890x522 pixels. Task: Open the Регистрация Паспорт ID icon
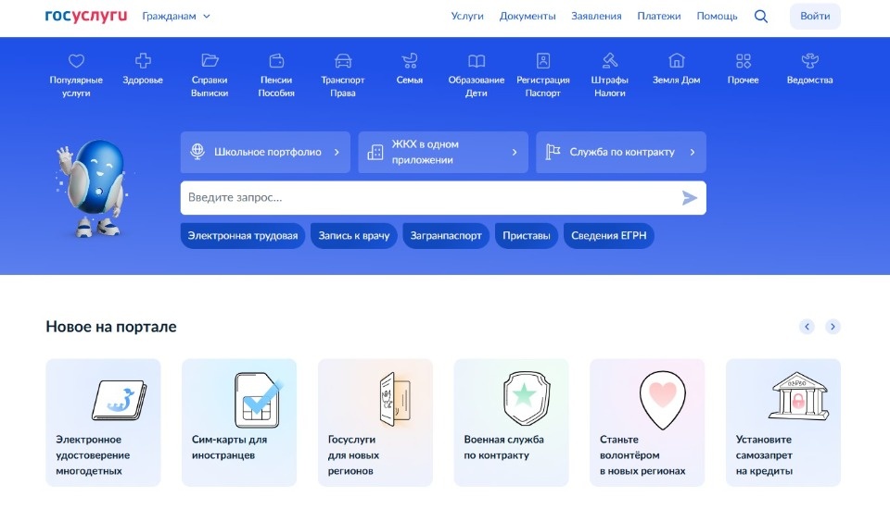543,61
